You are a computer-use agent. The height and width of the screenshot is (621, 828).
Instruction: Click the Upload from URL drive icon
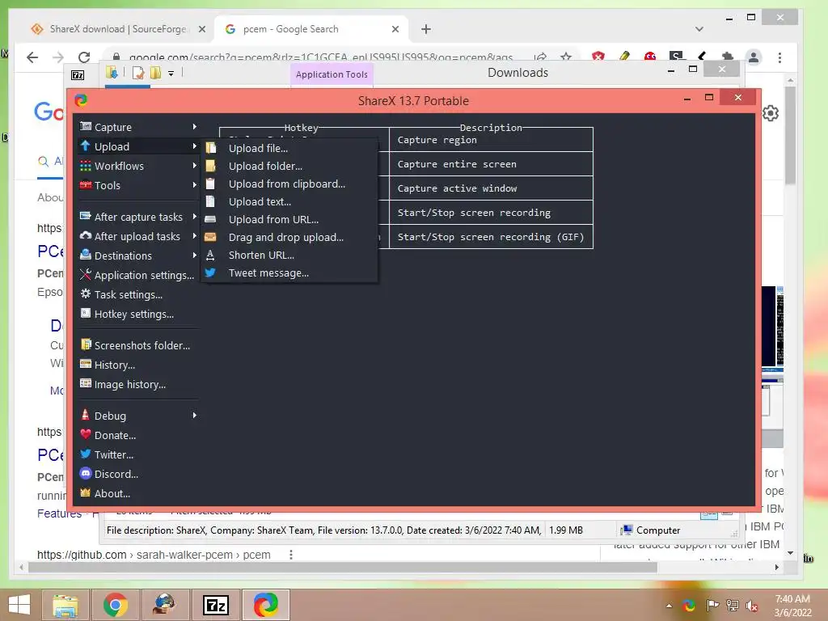pyautogui.click(x=210, y=219)
